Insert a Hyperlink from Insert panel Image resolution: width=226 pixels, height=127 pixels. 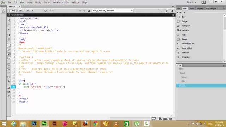[186, 57]
